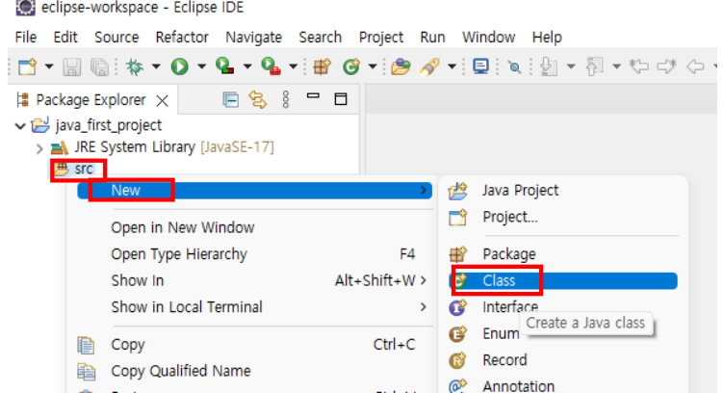This screenshot has height=393, width=723.
Task: Click the New wizard toolbar icon
Action: point(27,66)
